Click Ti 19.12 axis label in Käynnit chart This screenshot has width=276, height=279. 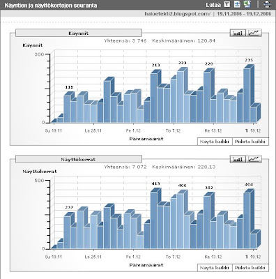[x=253, y=130]
